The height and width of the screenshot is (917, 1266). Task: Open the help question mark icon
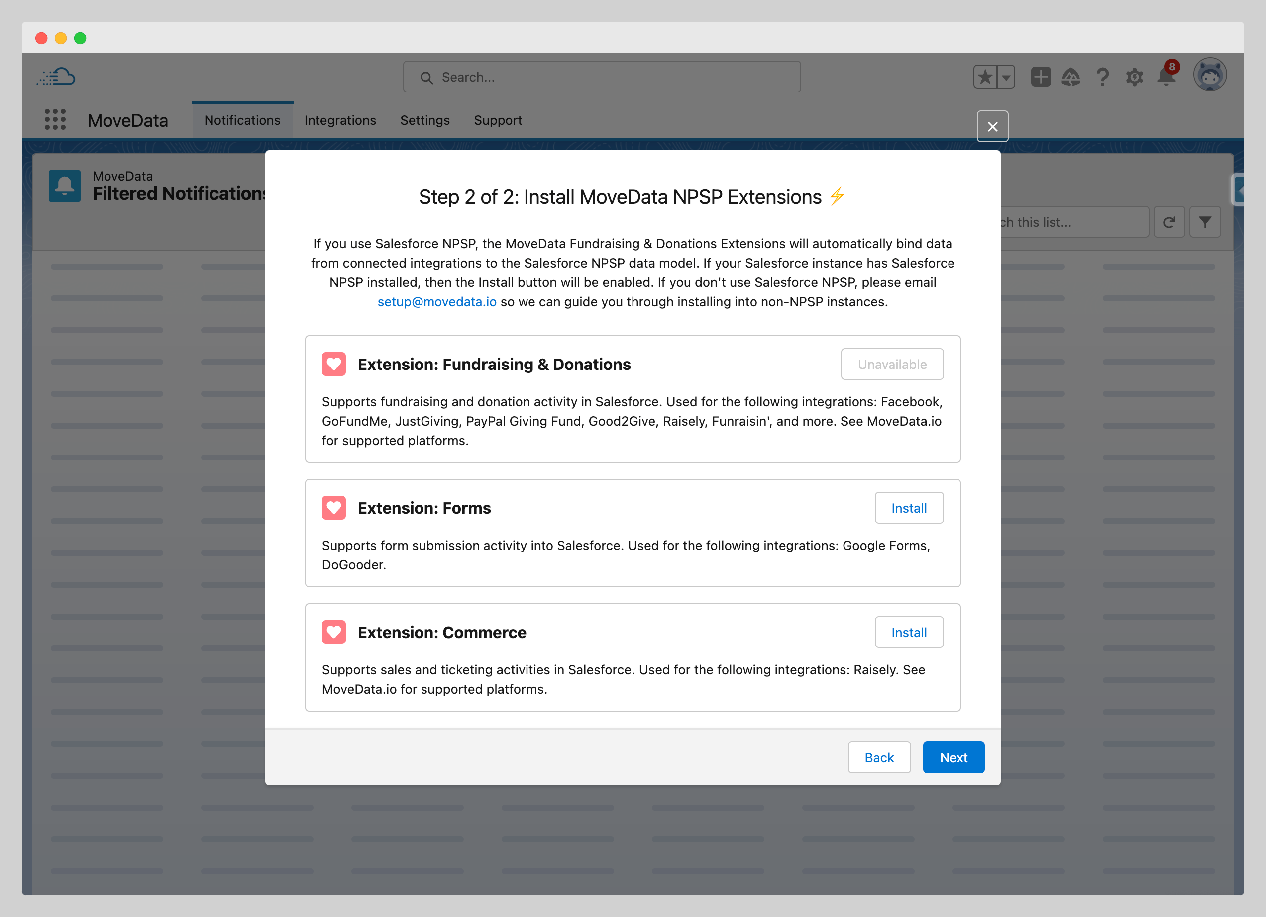point(1102,77)
